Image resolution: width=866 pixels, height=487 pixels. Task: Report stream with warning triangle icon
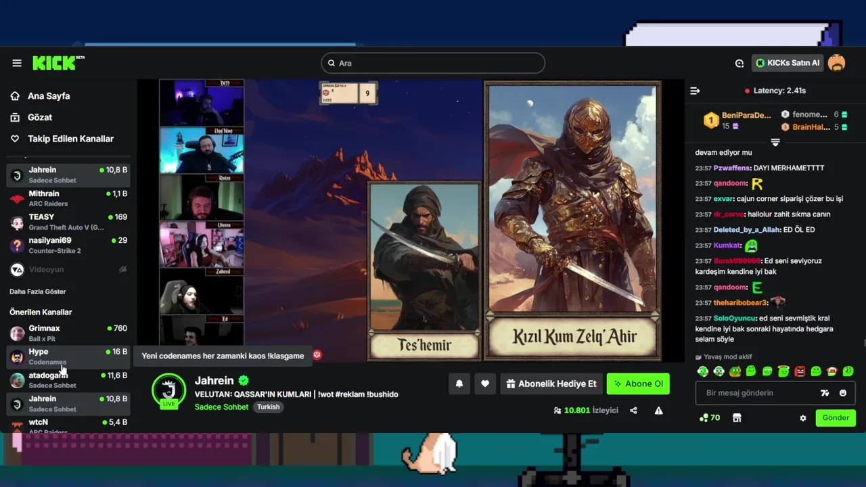[658, 410]
